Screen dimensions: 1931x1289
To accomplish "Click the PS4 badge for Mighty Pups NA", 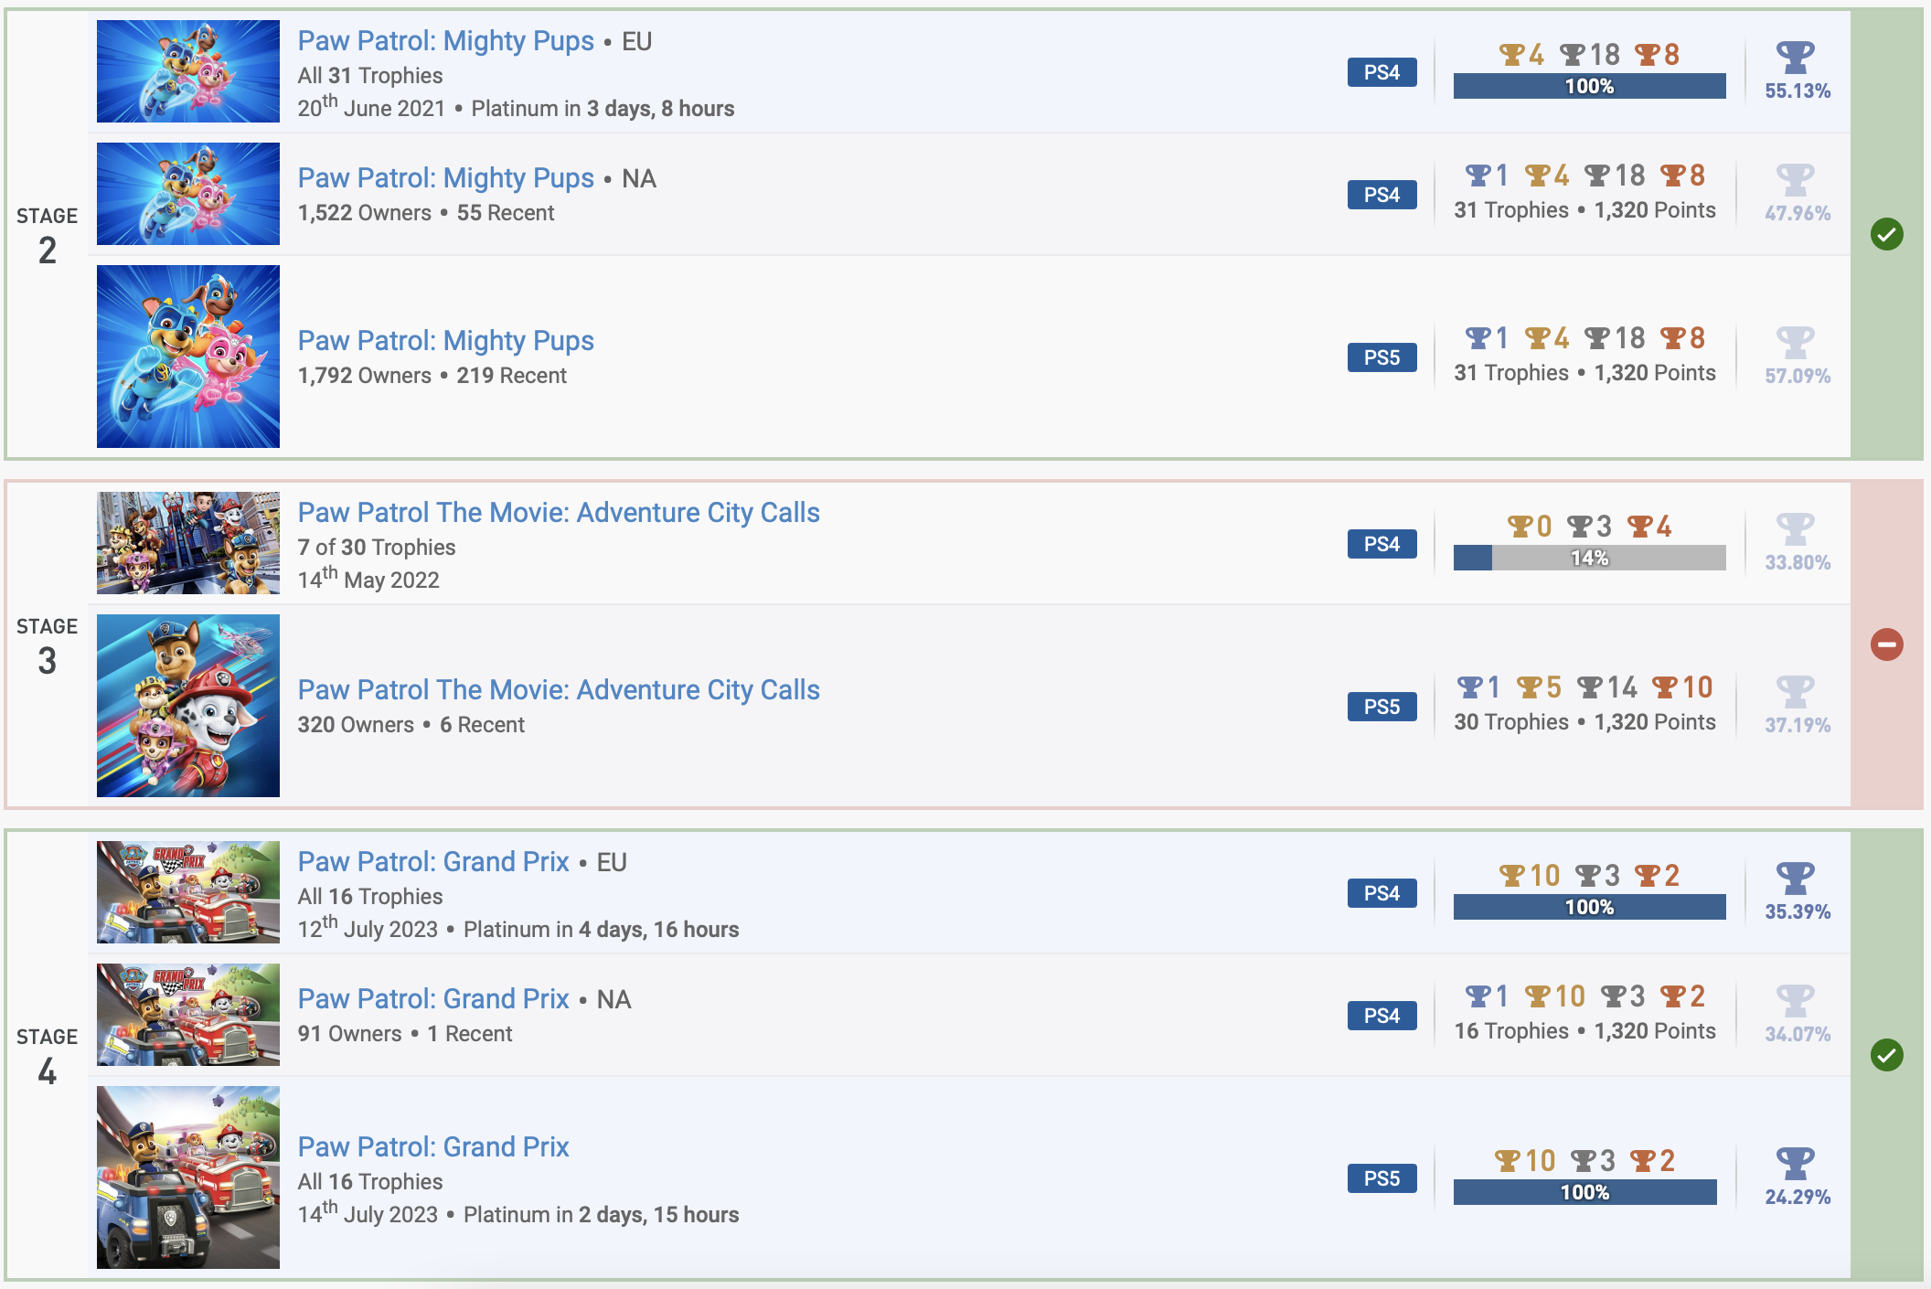I will point(1382,195).
